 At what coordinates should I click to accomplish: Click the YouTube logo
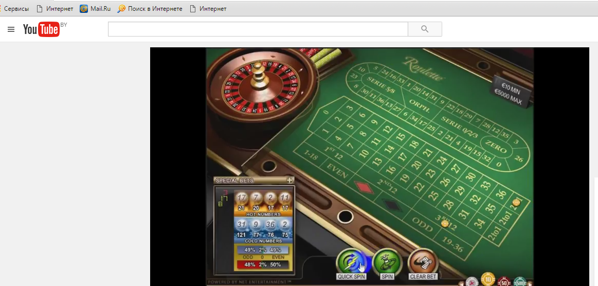point(41,30)
